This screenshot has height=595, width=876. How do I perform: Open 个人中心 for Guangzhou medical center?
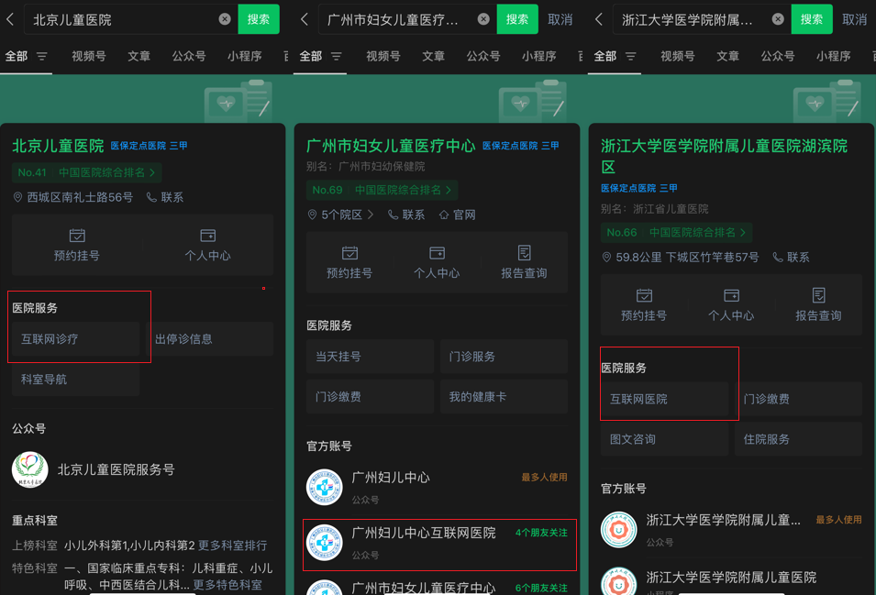click(437, 262)
